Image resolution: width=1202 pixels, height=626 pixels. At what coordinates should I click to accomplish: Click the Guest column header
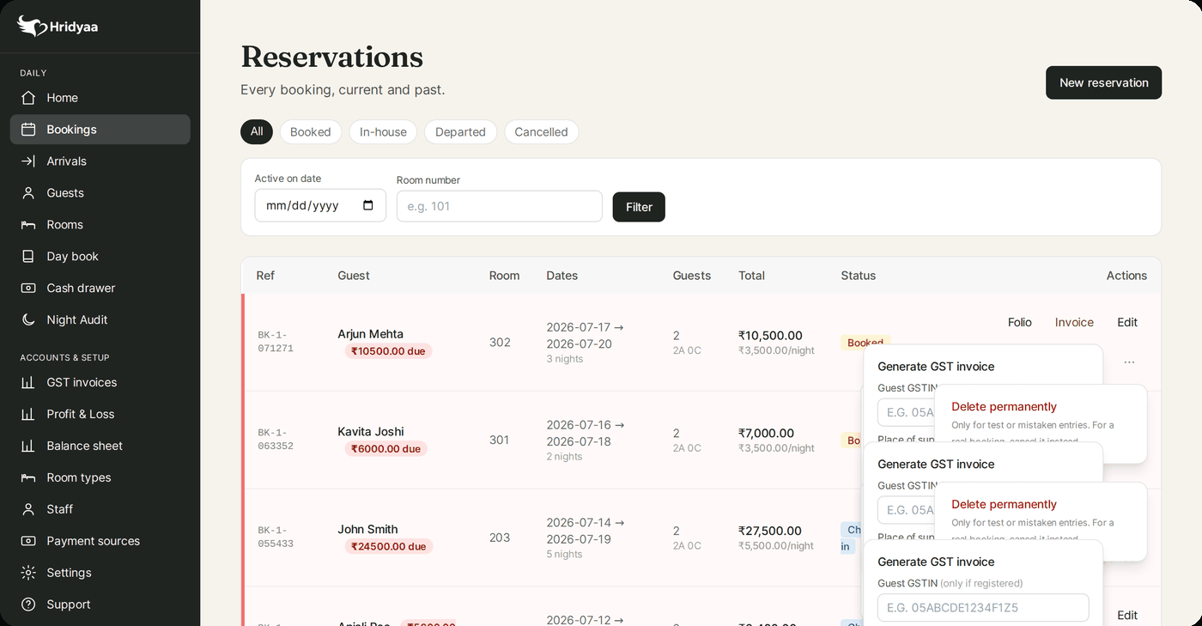click(354, 276)
